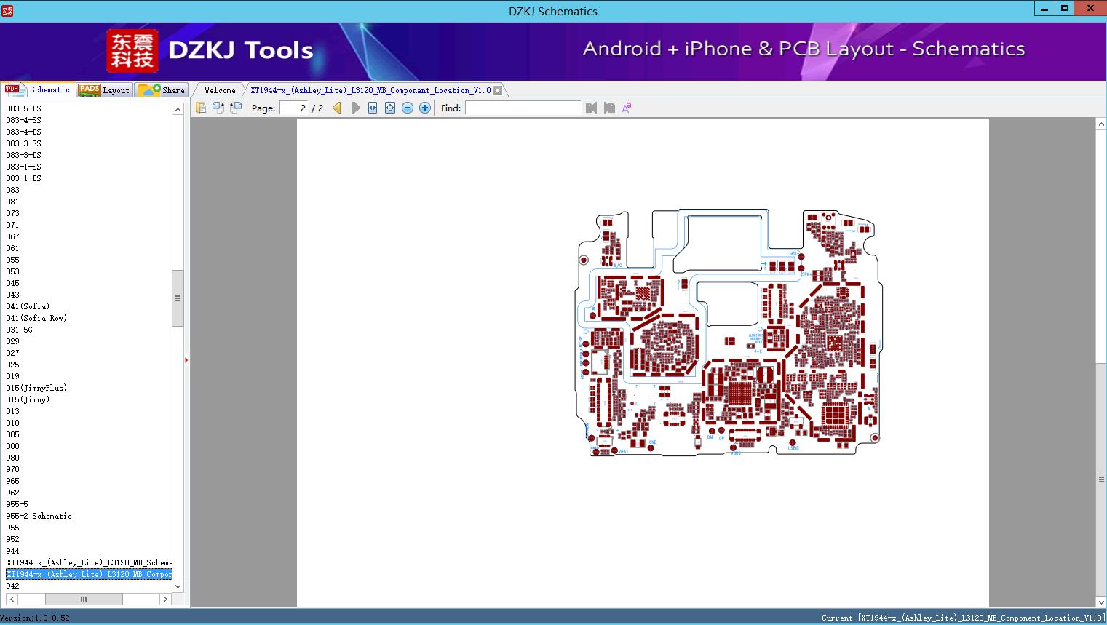Image resolution: width=1107 pixels, height=625 pixels.
Task: Click the next page arrow
Action: tap(355, 108)
